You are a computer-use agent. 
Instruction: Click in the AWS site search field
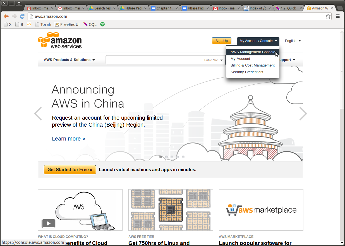[154, 60]
